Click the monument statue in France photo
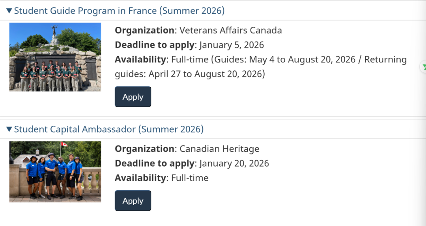426x226 pixels. coord(54,32)
